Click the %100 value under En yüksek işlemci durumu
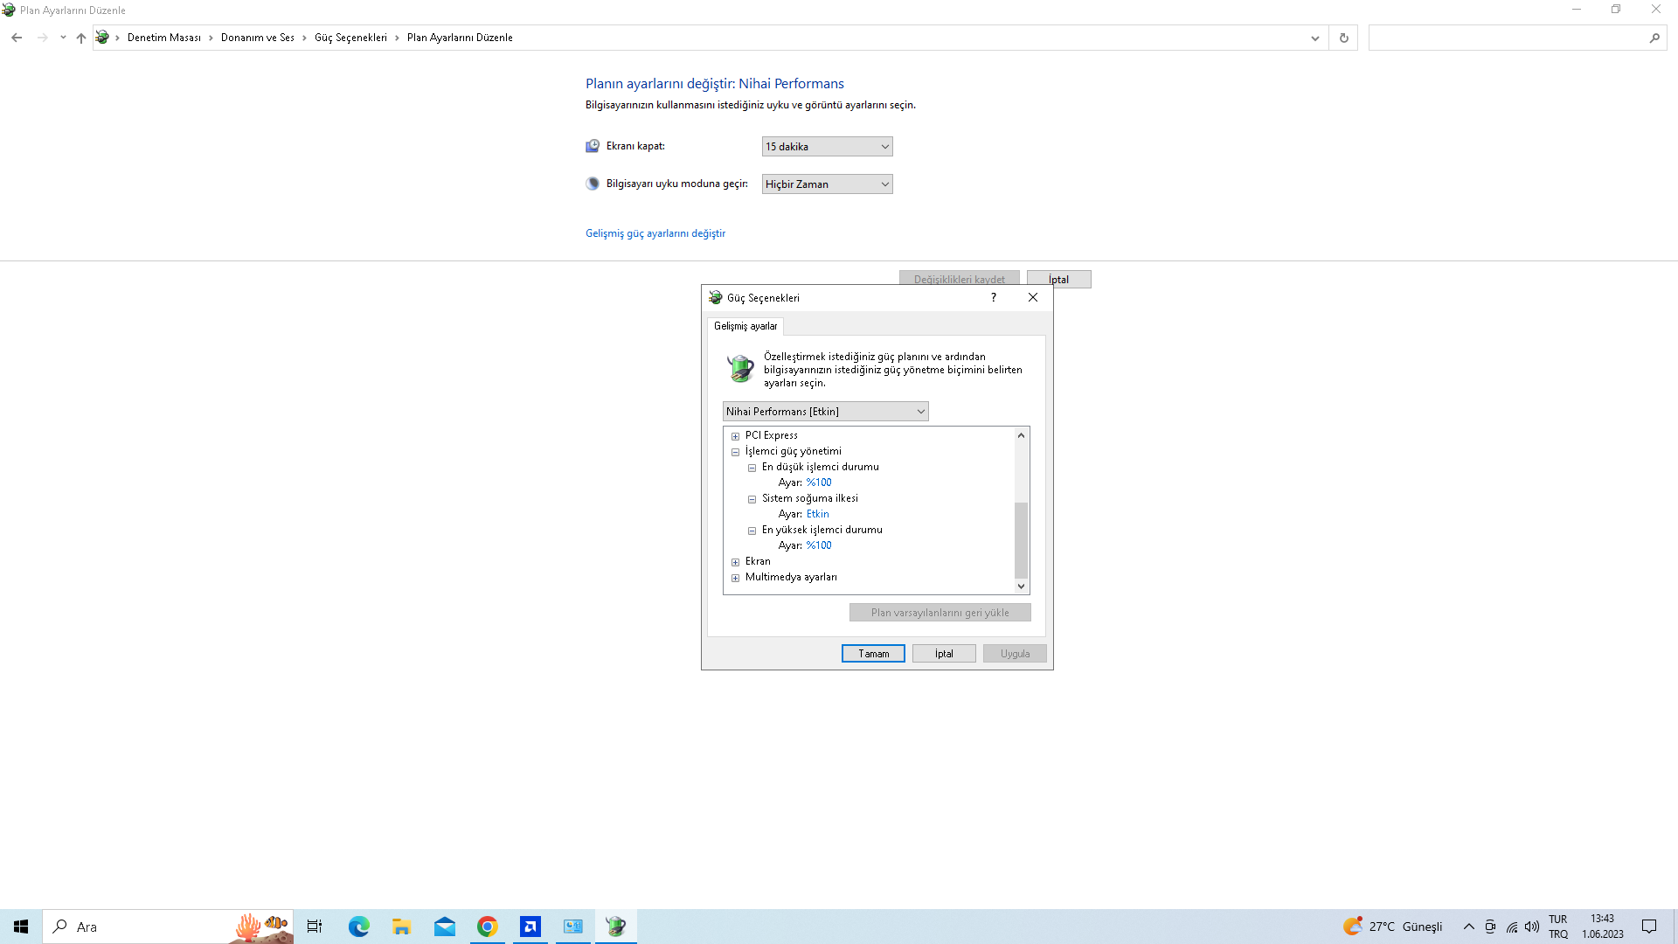 tap(819, 545)
